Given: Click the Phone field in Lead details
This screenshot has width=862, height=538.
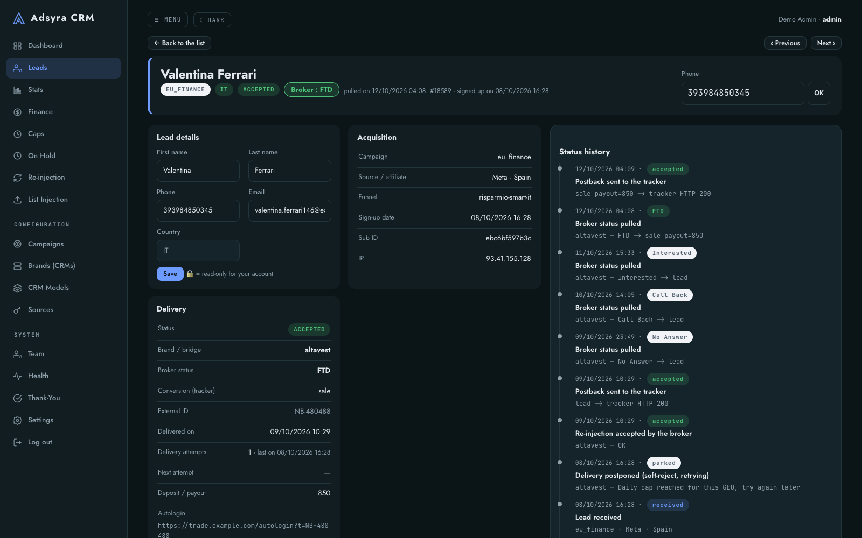Looking at the screenshot, I should point(198,210).
